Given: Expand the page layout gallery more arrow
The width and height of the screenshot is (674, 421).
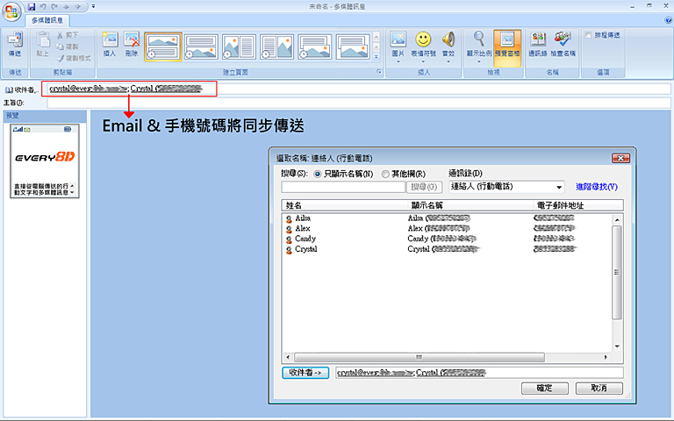Looking at the screenshot, I should (x=378, y=55).
